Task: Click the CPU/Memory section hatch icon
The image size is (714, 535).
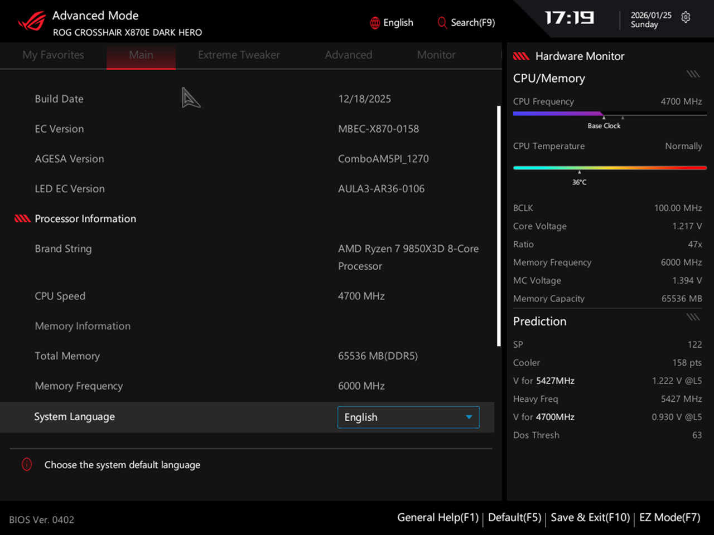Action: tap(693, 74)
